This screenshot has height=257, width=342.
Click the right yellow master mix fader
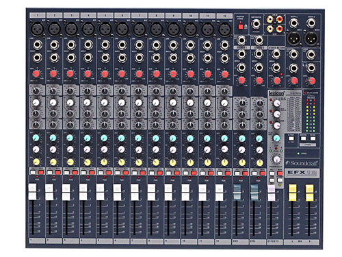(309, 193)
